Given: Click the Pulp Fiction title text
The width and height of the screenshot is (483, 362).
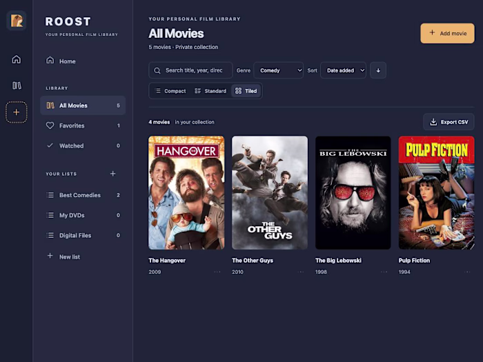Looking at the screenshot, I should [414, 261].
